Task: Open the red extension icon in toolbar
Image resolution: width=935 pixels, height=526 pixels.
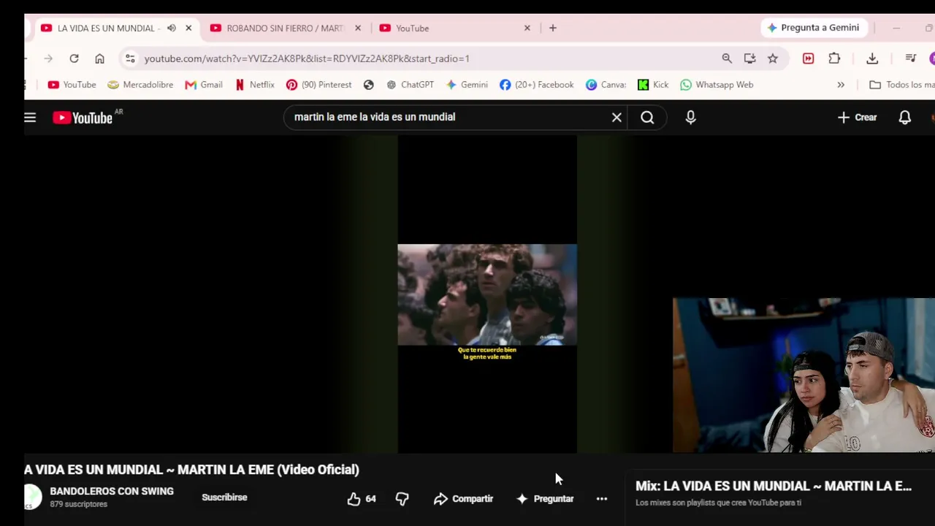Action: pyautogui.click(x=808, y=58)
